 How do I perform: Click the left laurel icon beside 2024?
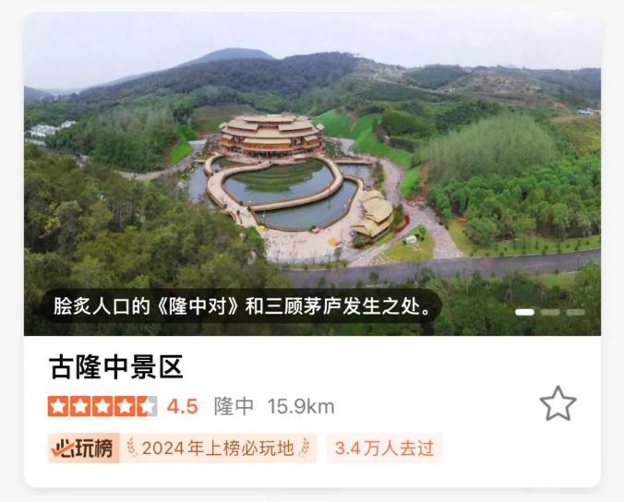[132, 448]
